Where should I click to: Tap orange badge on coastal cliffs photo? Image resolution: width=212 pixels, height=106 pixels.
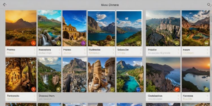tap(177, 89)
